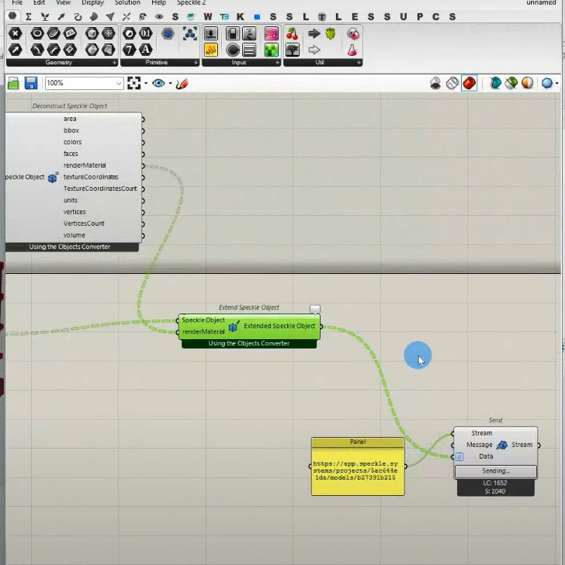565x565 pixels.
Task: Choose the Box parameter icon in Geometry
Action: 92,34
